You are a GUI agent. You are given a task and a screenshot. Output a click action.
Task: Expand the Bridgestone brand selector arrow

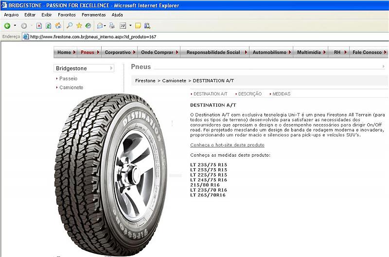pyautogui.click(x=111, y=68)
